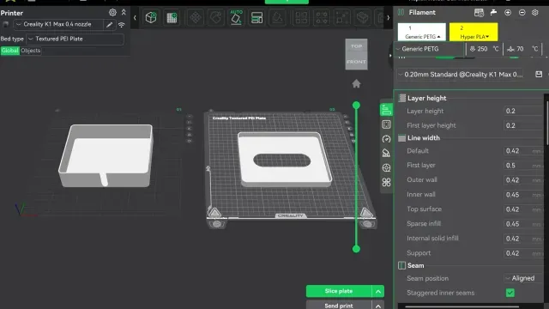Open the lifebuoy-shaped sidebar icon
549x309 pixels.
386,167
